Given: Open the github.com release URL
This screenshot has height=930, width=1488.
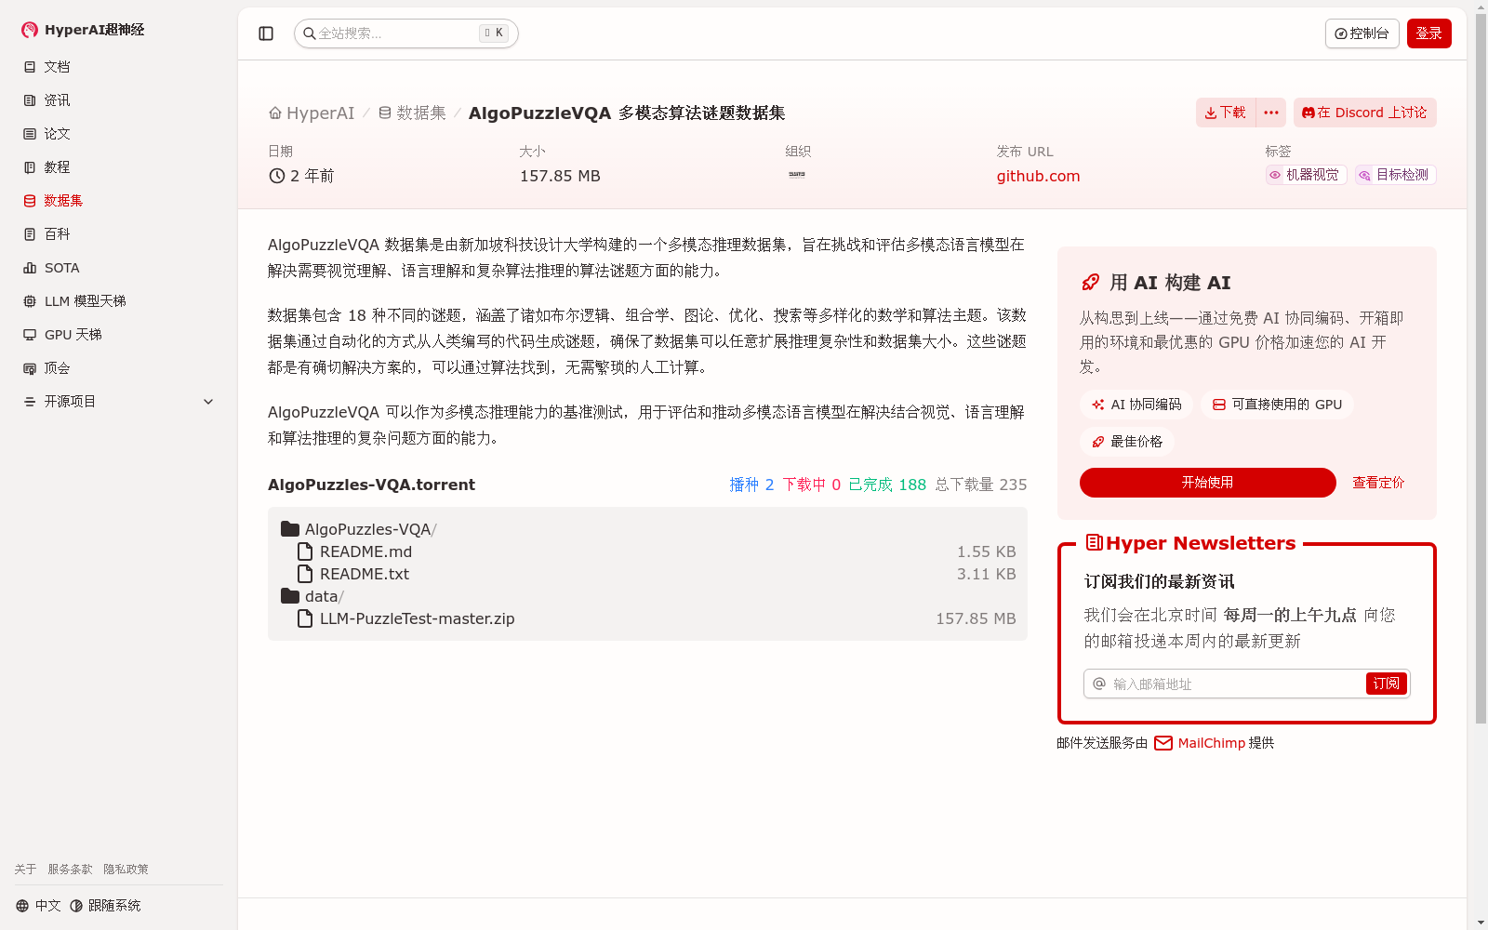Looking at the screenshot, I should (1037, 176).
